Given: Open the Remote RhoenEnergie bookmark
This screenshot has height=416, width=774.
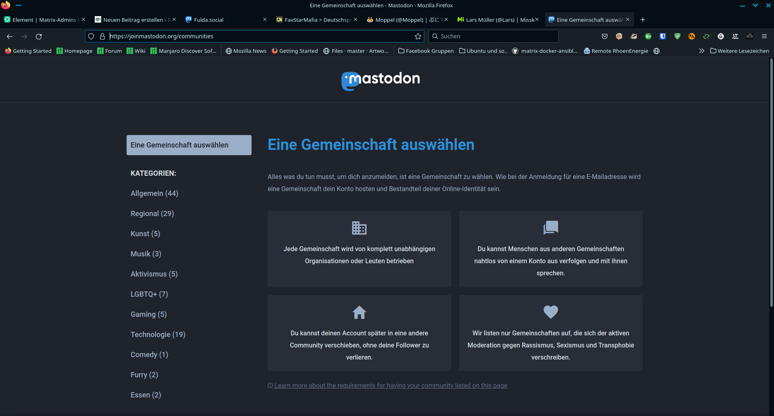Looking at the screenshot, I should (x=616, y=51).
